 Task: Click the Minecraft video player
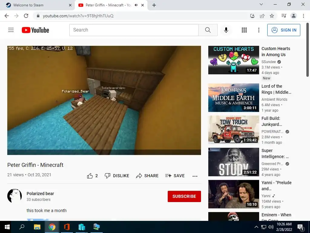point(104,100)
